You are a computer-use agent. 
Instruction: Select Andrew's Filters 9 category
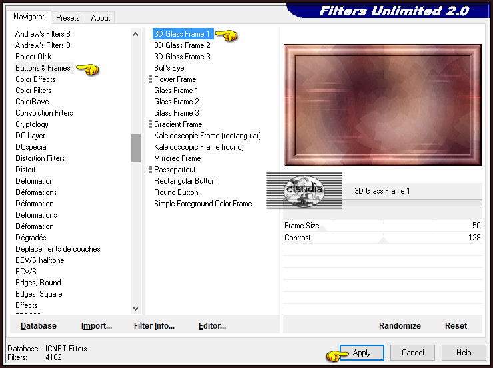pyautogui.click(x=43, y=45)
